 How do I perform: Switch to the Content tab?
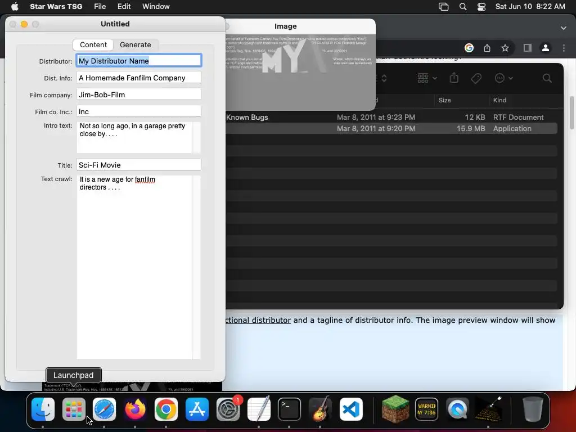click(x=93, y=45)
